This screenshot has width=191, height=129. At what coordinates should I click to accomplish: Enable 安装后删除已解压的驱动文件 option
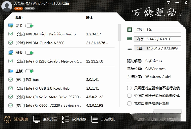tap(129, 96)
